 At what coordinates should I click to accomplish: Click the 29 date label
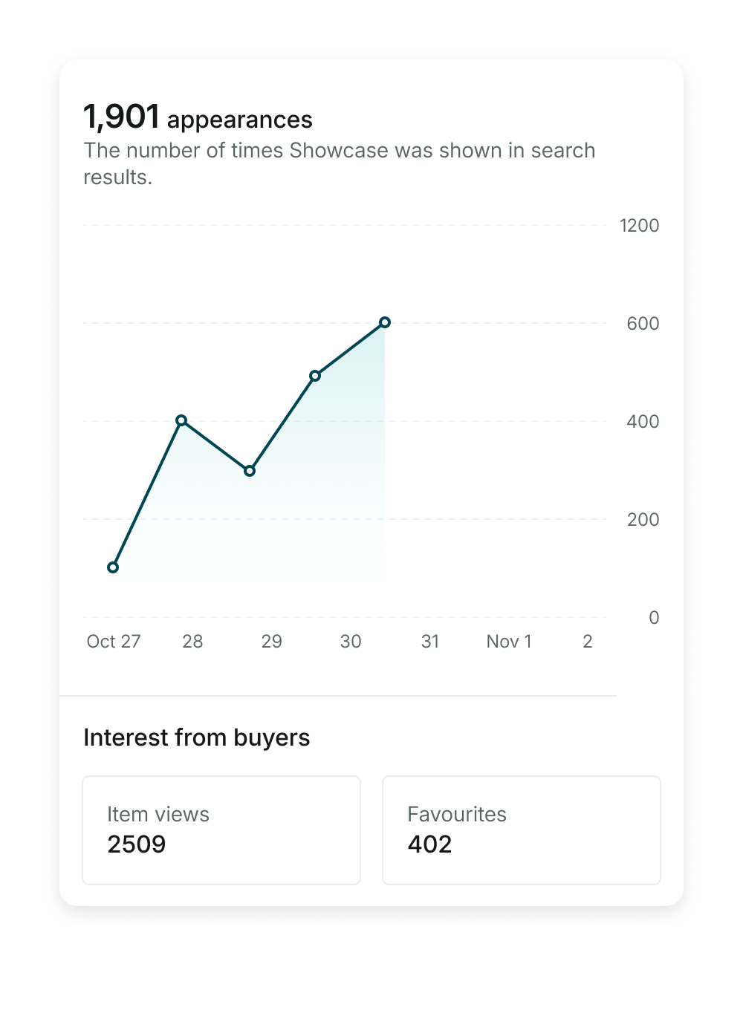(272, 642)
